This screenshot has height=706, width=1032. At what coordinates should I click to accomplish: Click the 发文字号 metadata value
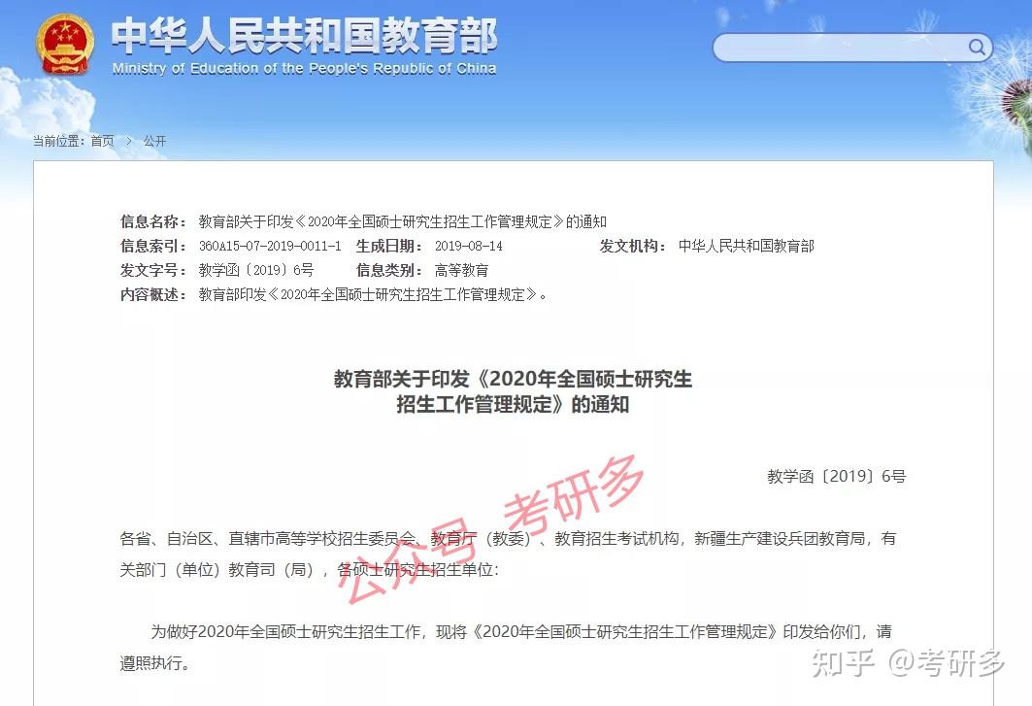256,271
